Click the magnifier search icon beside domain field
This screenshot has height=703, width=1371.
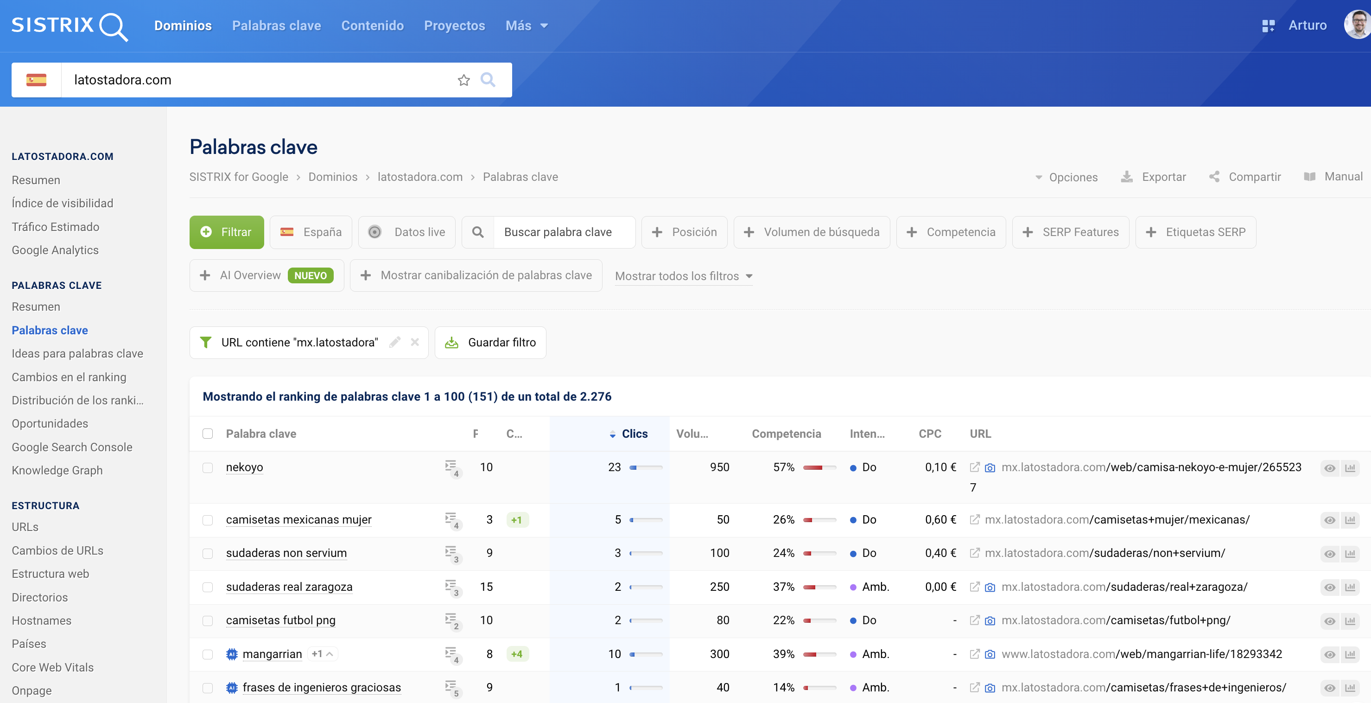488,80
